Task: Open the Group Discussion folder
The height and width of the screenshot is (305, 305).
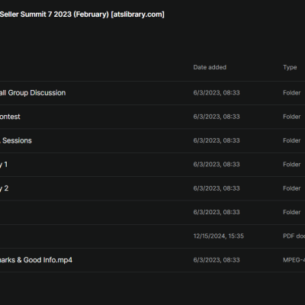Action: (x=33, y=93)
